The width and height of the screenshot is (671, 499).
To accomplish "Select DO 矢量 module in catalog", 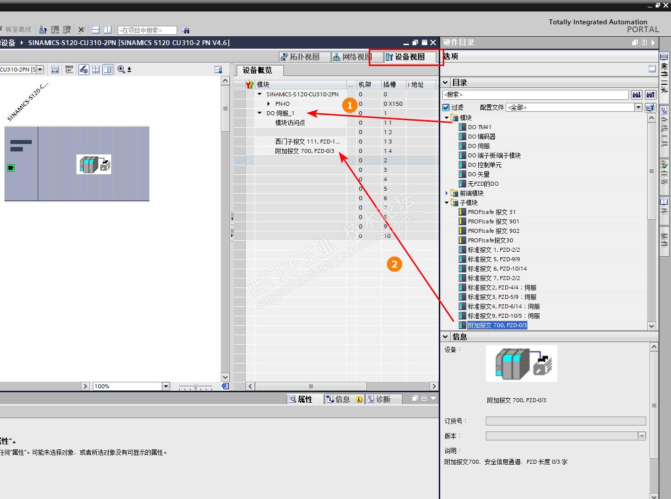I will pos(479,174).
